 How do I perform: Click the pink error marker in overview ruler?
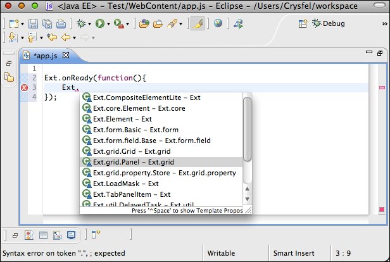(382, 87)
